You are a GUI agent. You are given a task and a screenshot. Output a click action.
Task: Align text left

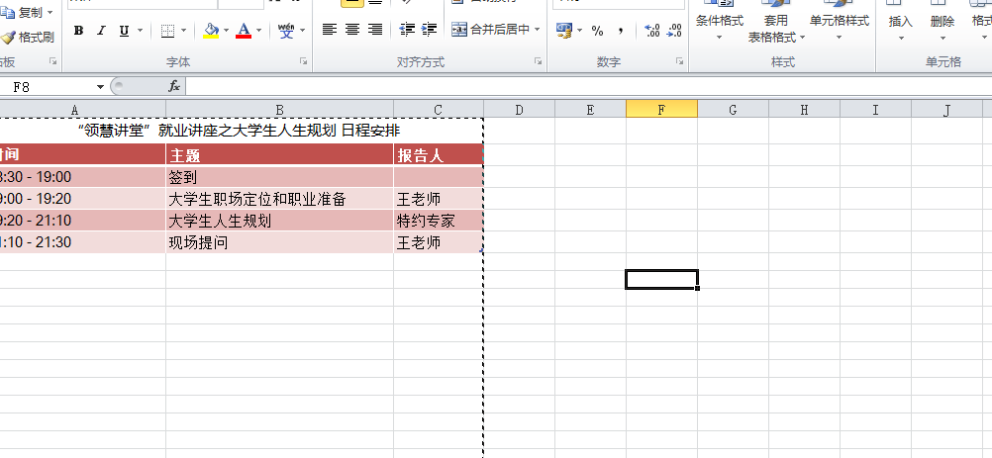(x=329, y=29)
